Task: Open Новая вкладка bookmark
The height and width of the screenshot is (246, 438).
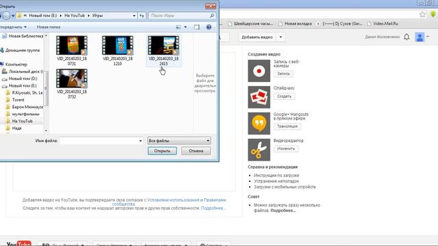Action: tap(295, 24)
